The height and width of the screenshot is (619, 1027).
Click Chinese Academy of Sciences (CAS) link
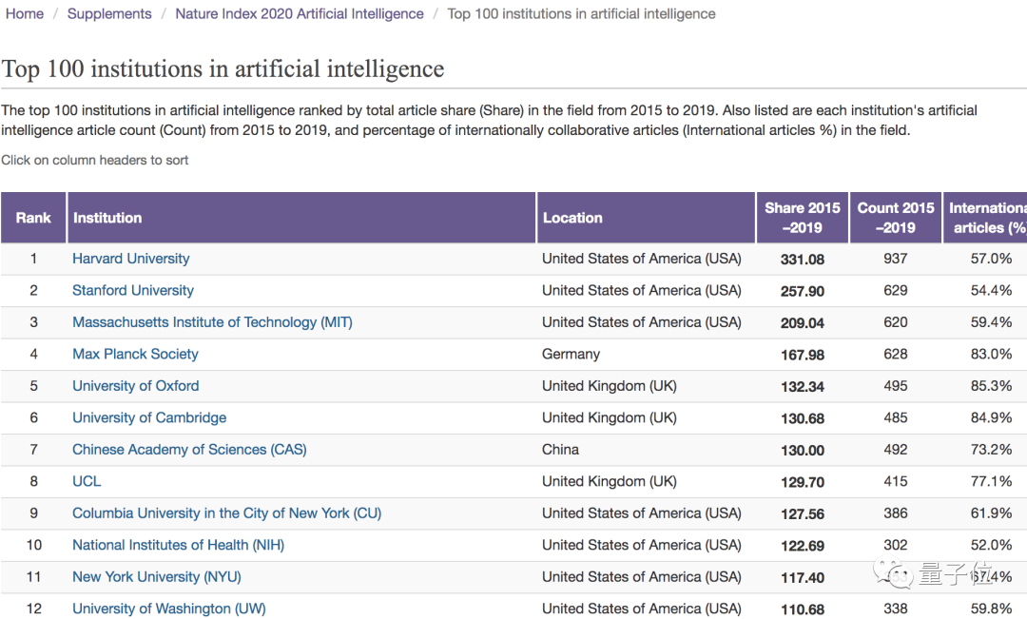point(189,450)
